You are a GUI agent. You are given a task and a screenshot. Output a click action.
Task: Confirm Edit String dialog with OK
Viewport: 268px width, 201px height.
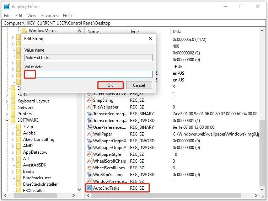tap(110, 85)
